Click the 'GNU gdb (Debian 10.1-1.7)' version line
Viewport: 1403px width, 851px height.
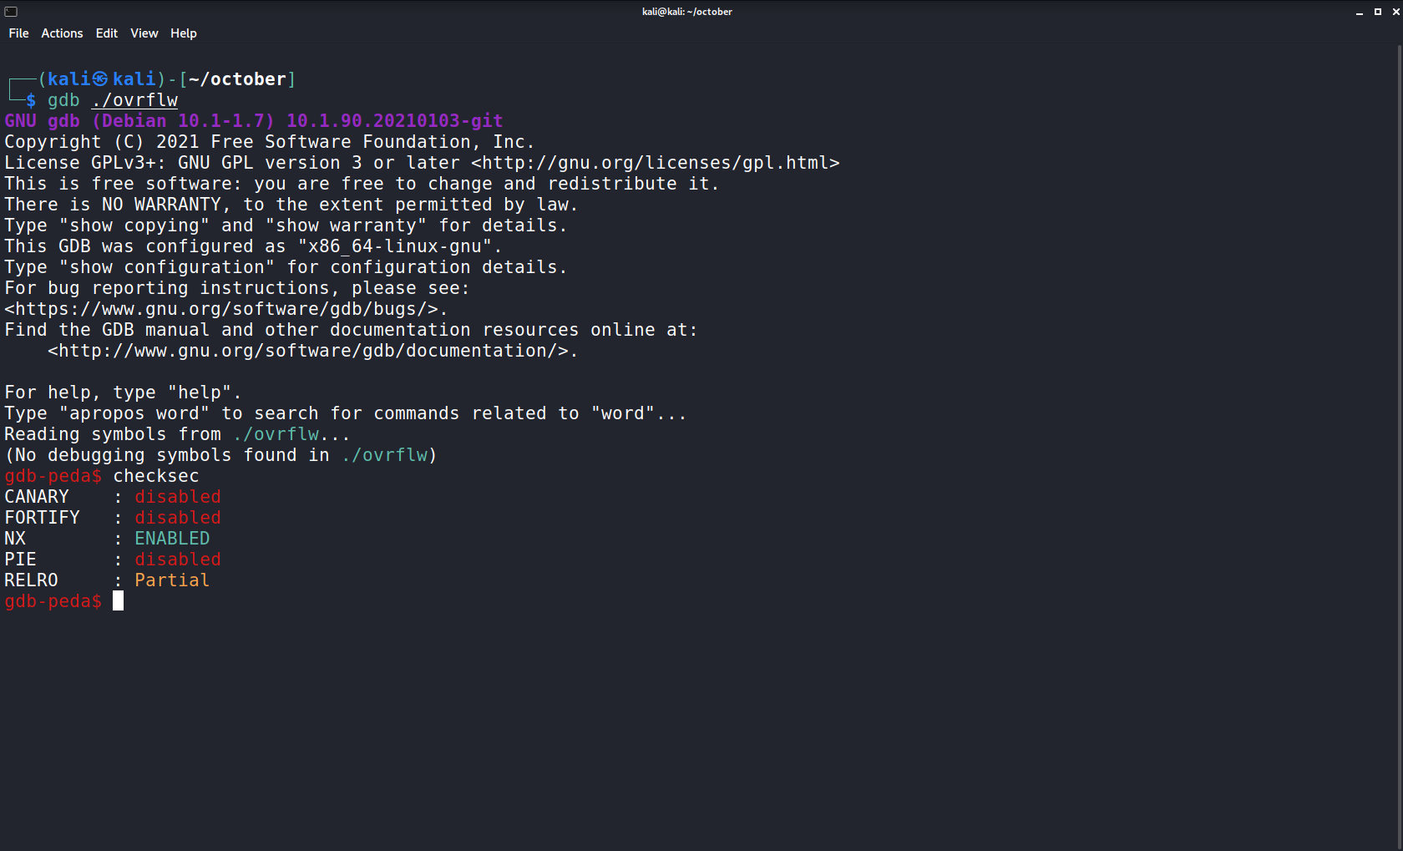point(254,121)
